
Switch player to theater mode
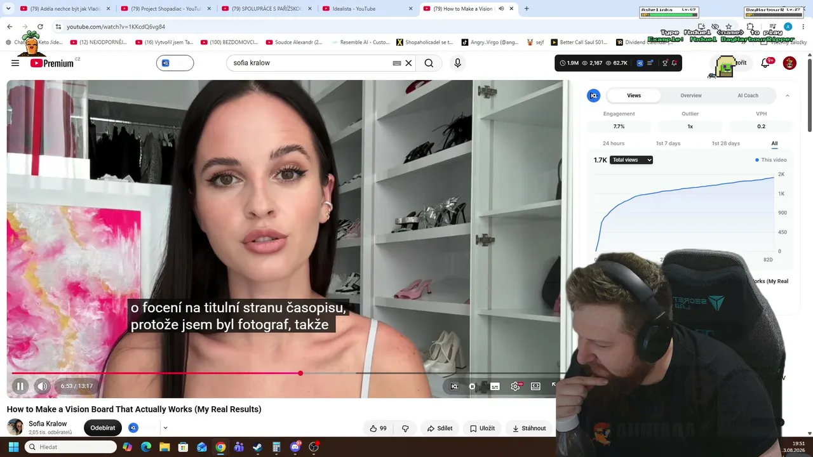[535, 386]
